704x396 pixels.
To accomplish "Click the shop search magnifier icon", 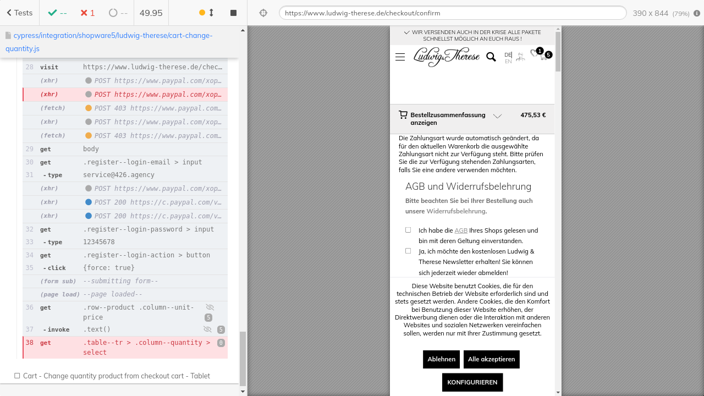I will (x=491, y=57).
